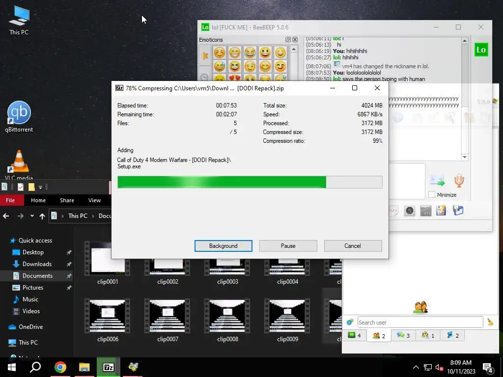Close the Emoticons panel

tap(295, 40)
